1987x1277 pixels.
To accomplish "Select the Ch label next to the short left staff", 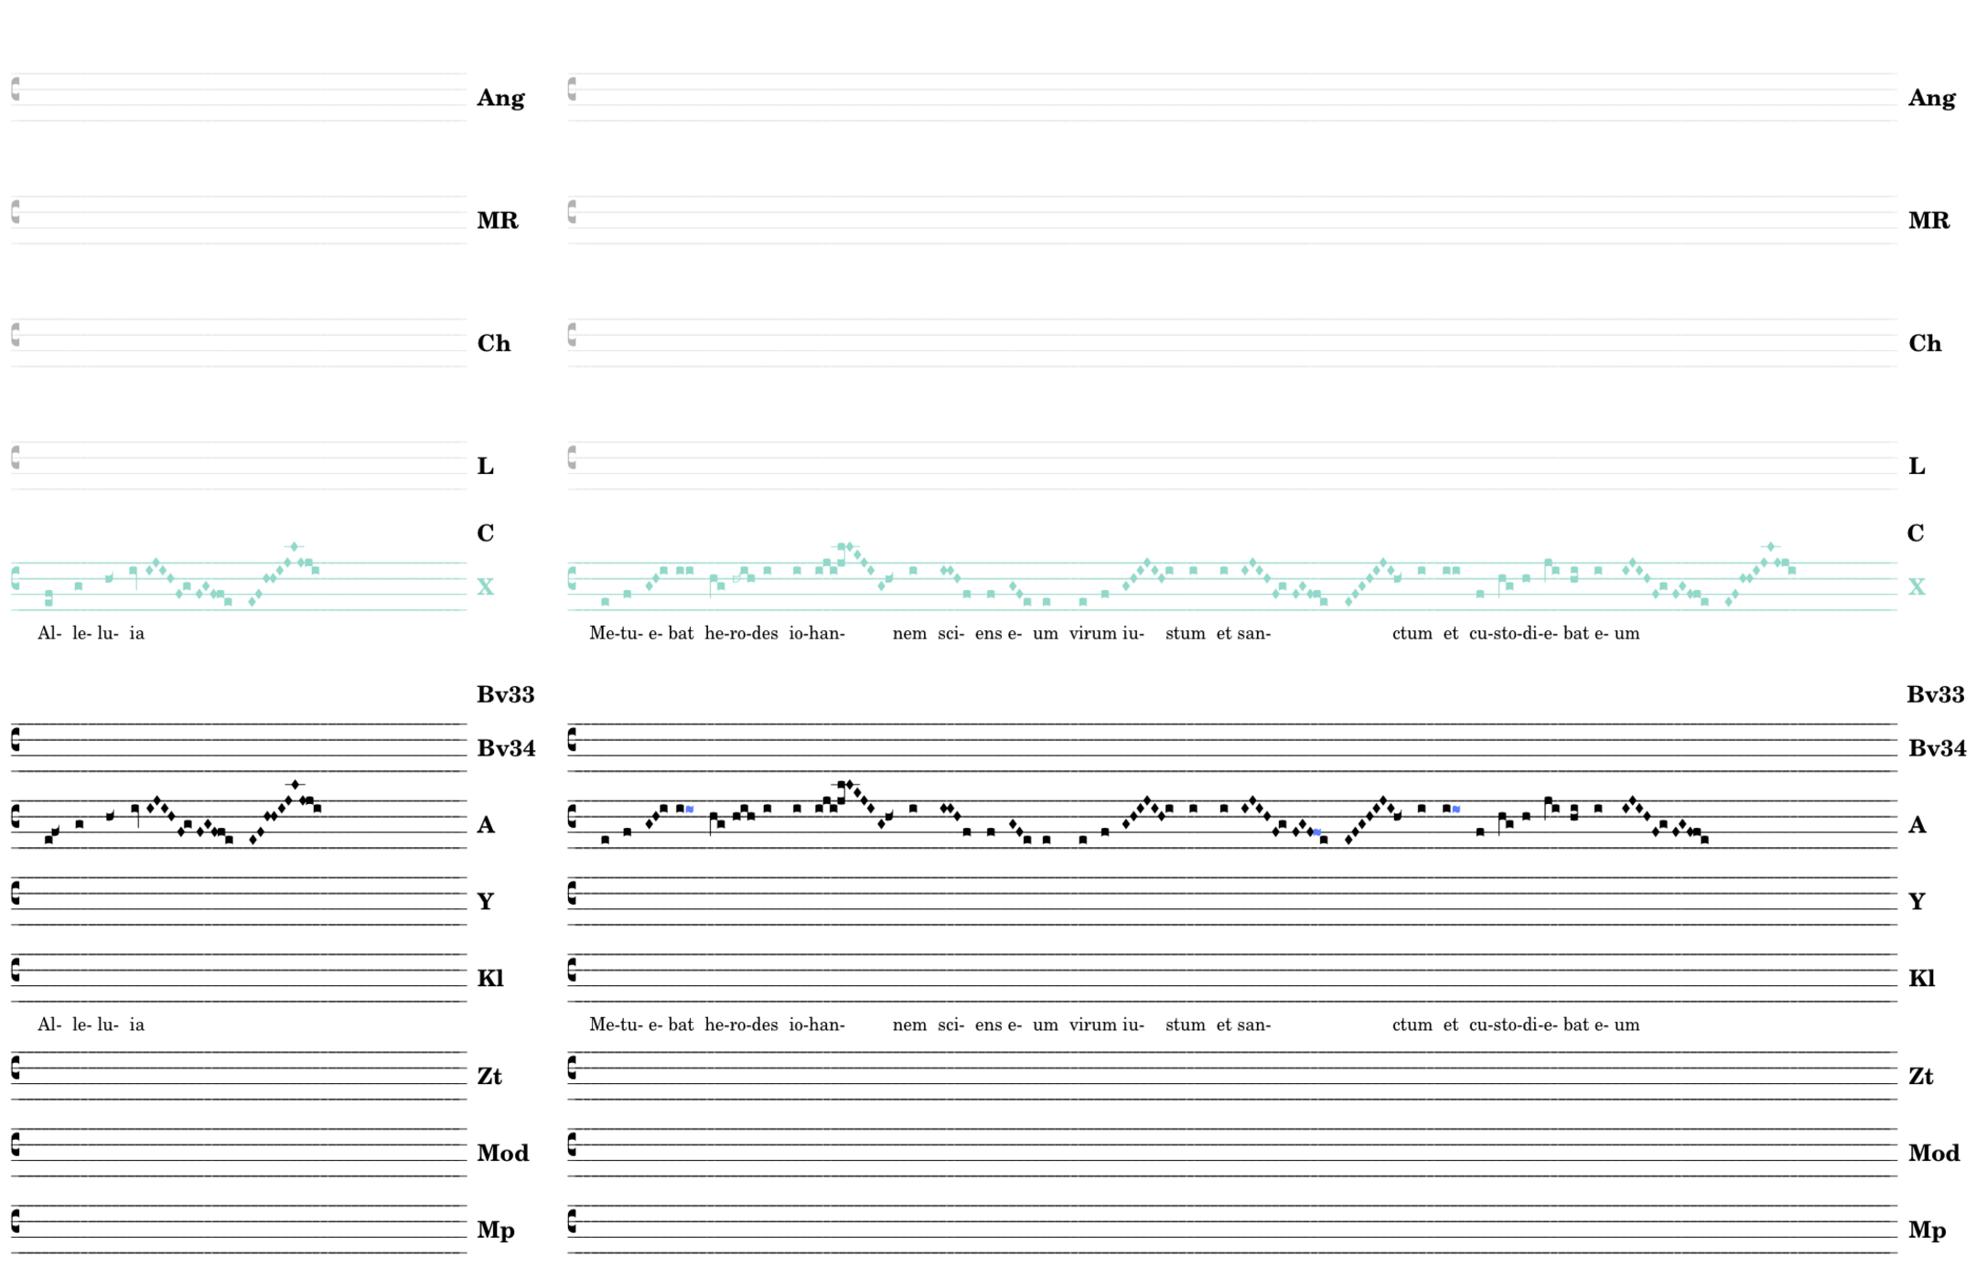I will [493, 343].
